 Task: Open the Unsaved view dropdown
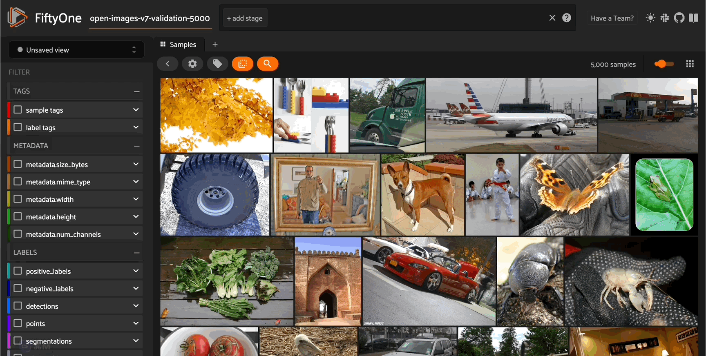[76, 50]
